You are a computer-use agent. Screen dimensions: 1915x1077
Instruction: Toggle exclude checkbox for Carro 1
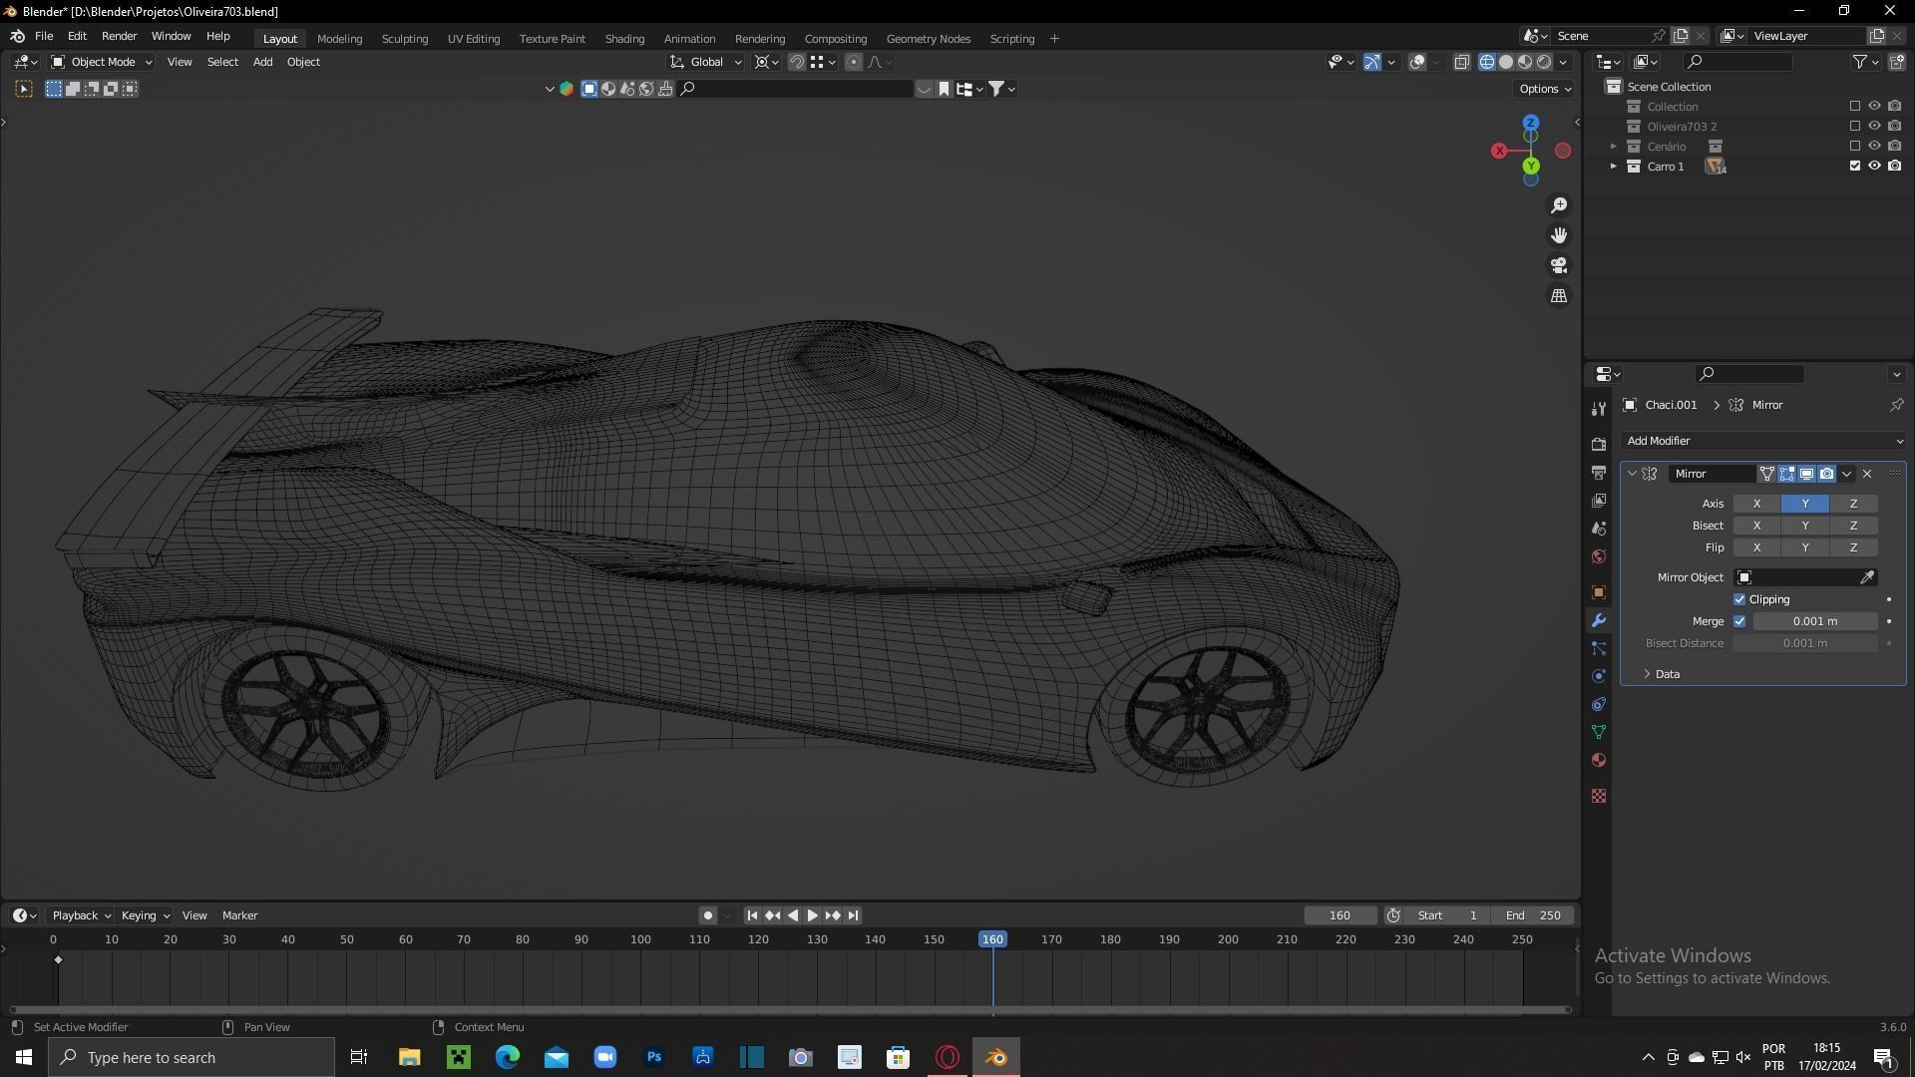[1855, 166]
